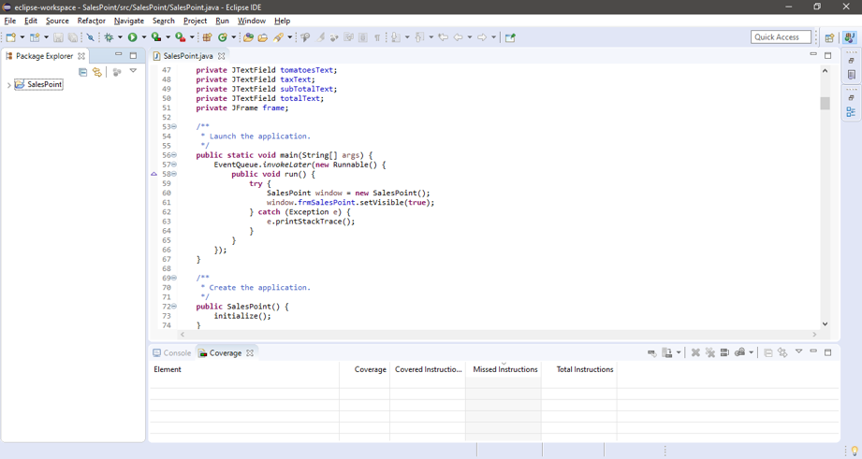Click the tip-of-the-day lightbulb in status bar
Screen dimensions: 862x459
point(855,451)
